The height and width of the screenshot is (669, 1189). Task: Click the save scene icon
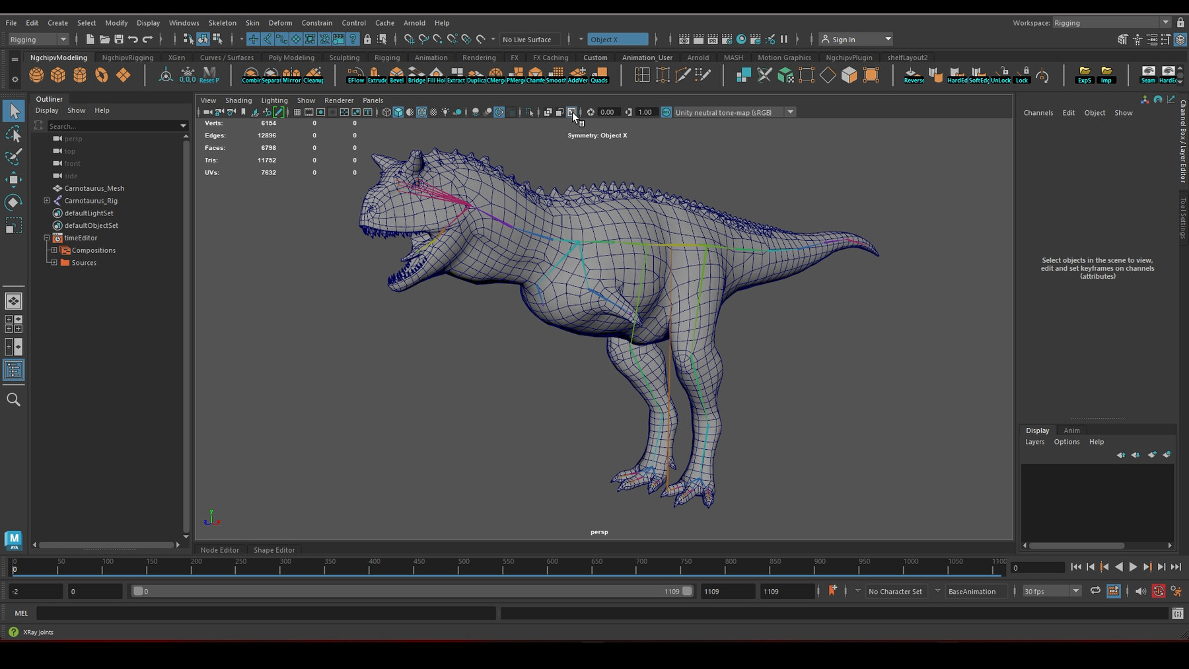pos(119,40)
